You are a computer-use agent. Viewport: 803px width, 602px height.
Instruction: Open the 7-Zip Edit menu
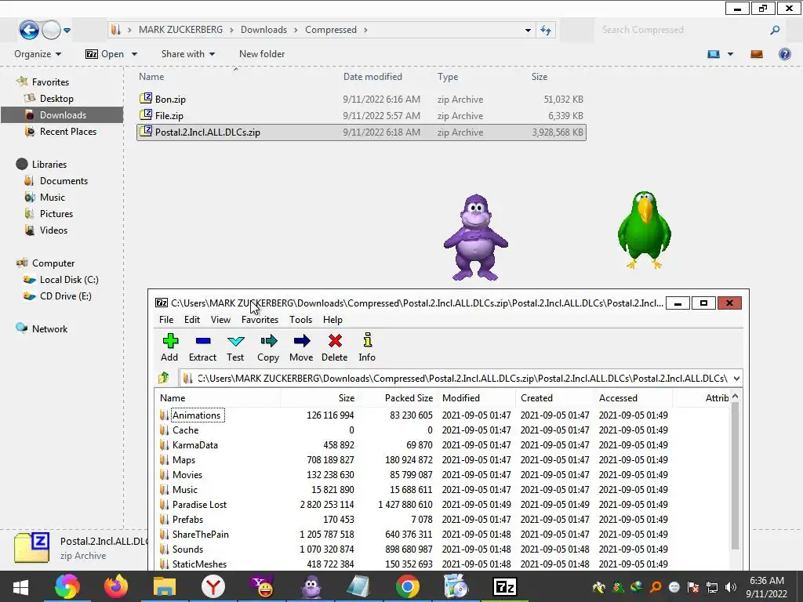[x=192, y=320]
